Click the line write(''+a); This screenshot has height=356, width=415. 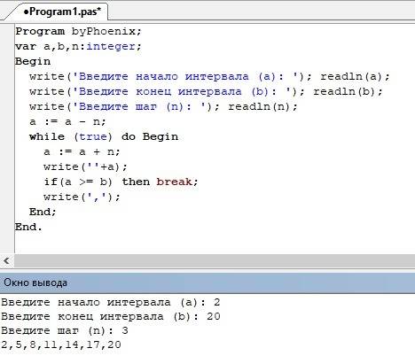click(85, 166)
